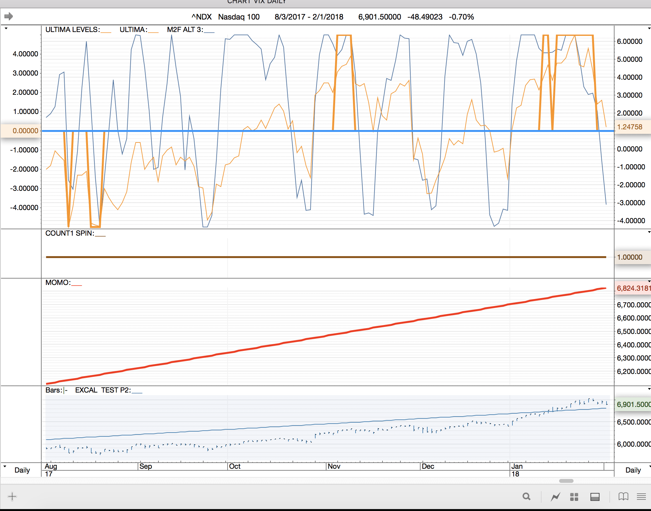Viewport: 651px width, 511px height.
Task: Click the plus icon at bottom left
Action: (12, 497)
